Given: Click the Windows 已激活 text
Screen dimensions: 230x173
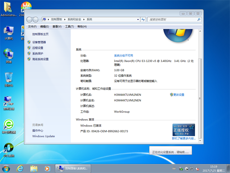Looking at the screenshot, I should pyautogui.click(x=91, y=125).
